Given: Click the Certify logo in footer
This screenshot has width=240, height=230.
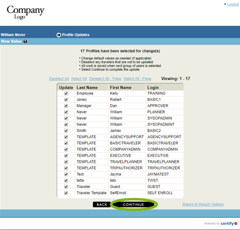Looking at the screenshot, I should pos(229,223).
